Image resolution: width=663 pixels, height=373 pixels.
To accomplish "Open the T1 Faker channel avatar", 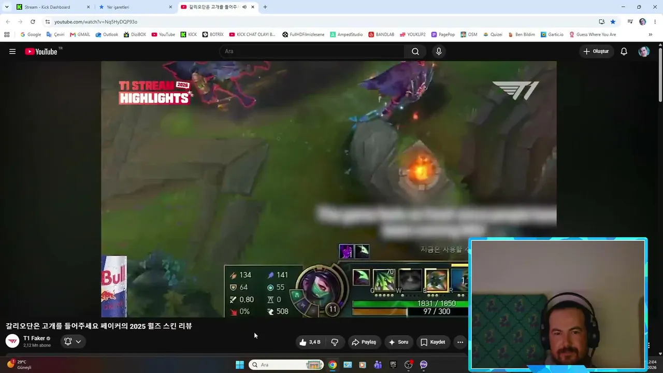I will point(12,341).
